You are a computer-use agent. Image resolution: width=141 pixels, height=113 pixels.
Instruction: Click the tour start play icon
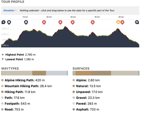tap(3, 22)
